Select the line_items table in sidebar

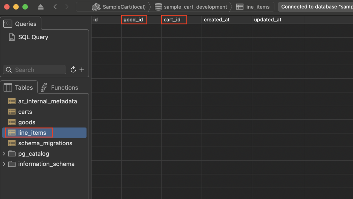point(44,133)
